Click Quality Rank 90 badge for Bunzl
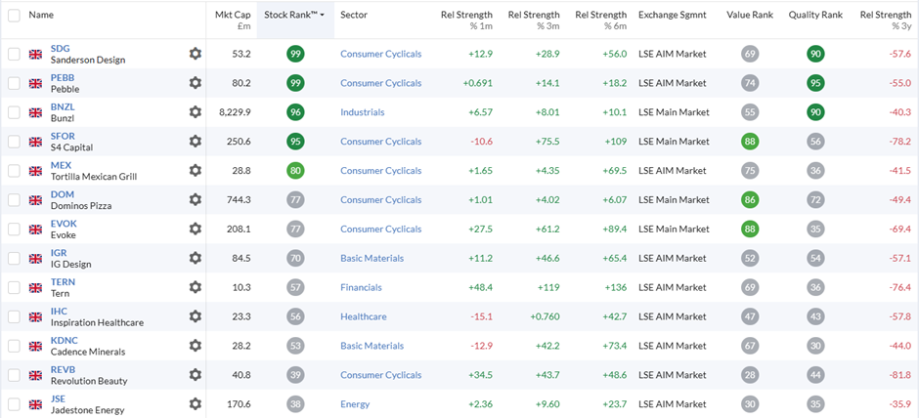Viewport: 919px width, 418px height. click(815, 112)
